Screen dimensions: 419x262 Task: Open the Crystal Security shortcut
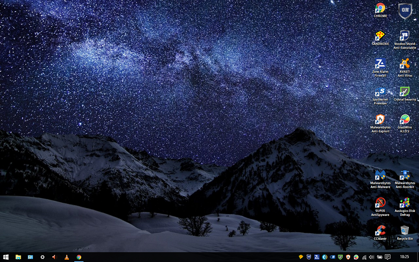(x=404, y=94)
